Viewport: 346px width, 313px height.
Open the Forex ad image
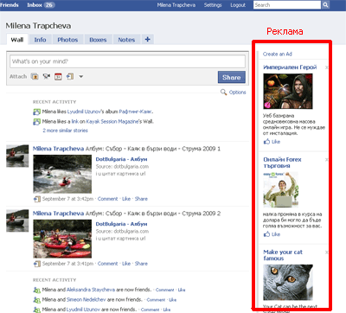(x=281, y=189)
